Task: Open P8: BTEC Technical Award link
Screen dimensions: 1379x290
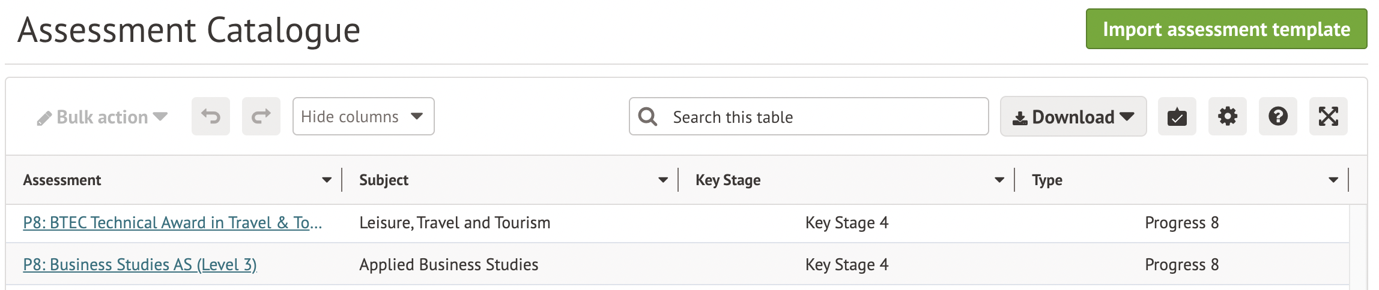Action: 172,223
